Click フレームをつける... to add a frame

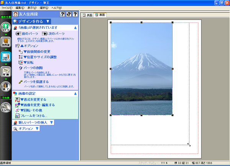[34, 115]
